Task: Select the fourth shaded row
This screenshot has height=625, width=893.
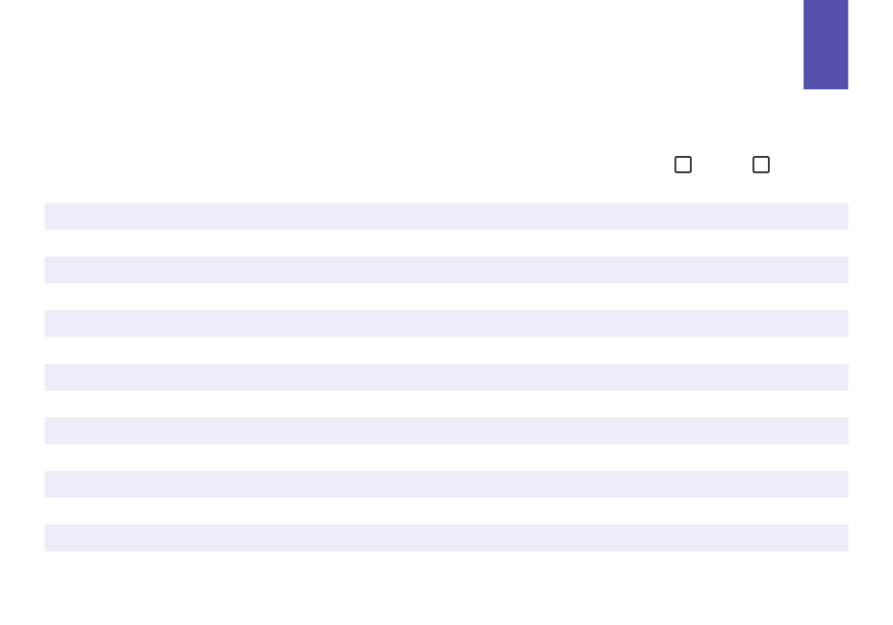Action: tap(446, 377)
